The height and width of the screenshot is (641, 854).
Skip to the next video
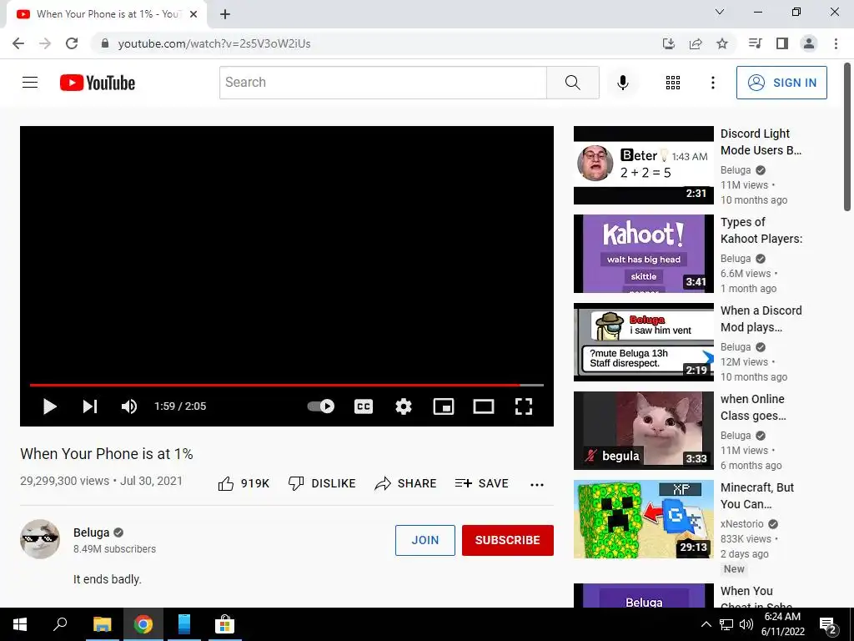tap(90, 406)
